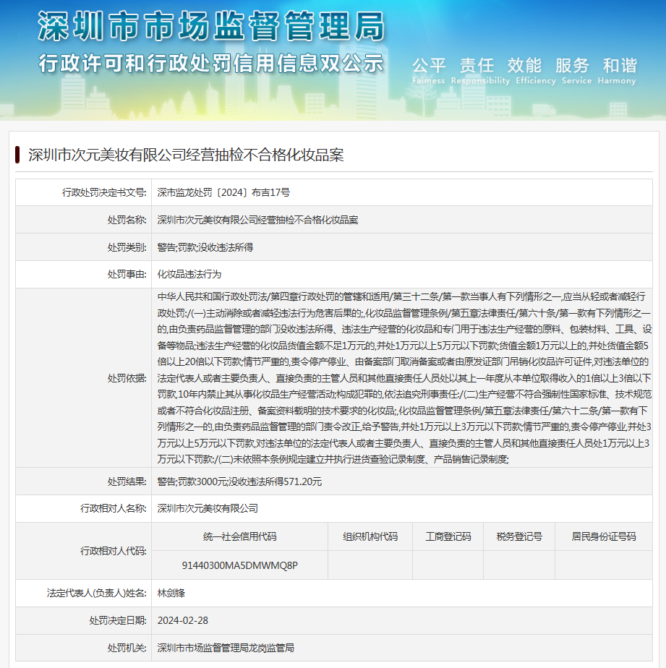Click the 处罚机关 label

pyautogui.click(x=127, y=648)
